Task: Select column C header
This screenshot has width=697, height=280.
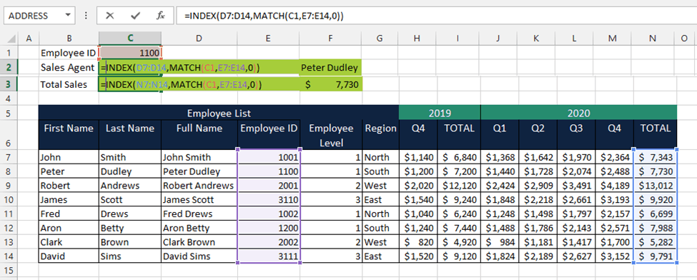Action: tap(130, 39)
